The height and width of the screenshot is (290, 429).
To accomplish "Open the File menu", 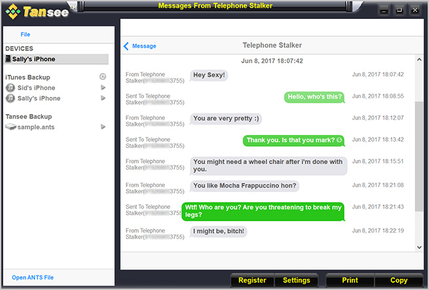I will 25,34.
